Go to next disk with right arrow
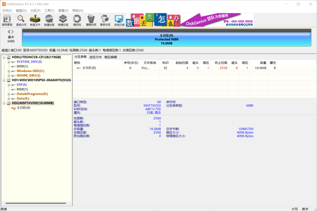Image resolution: width=317 pixels, height=211 pixels. pos(13,32)
